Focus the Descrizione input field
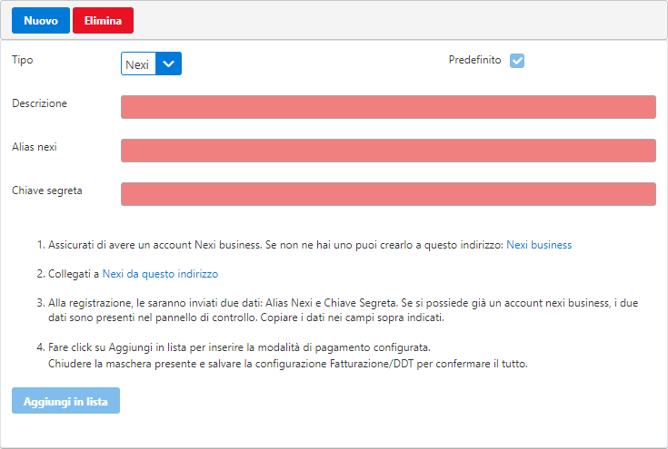This screenshot has height=449, width=668. pyautogui.click(x=388, y=107)
